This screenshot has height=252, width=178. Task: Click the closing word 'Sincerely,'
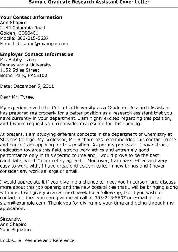click(x=11, y=219)
